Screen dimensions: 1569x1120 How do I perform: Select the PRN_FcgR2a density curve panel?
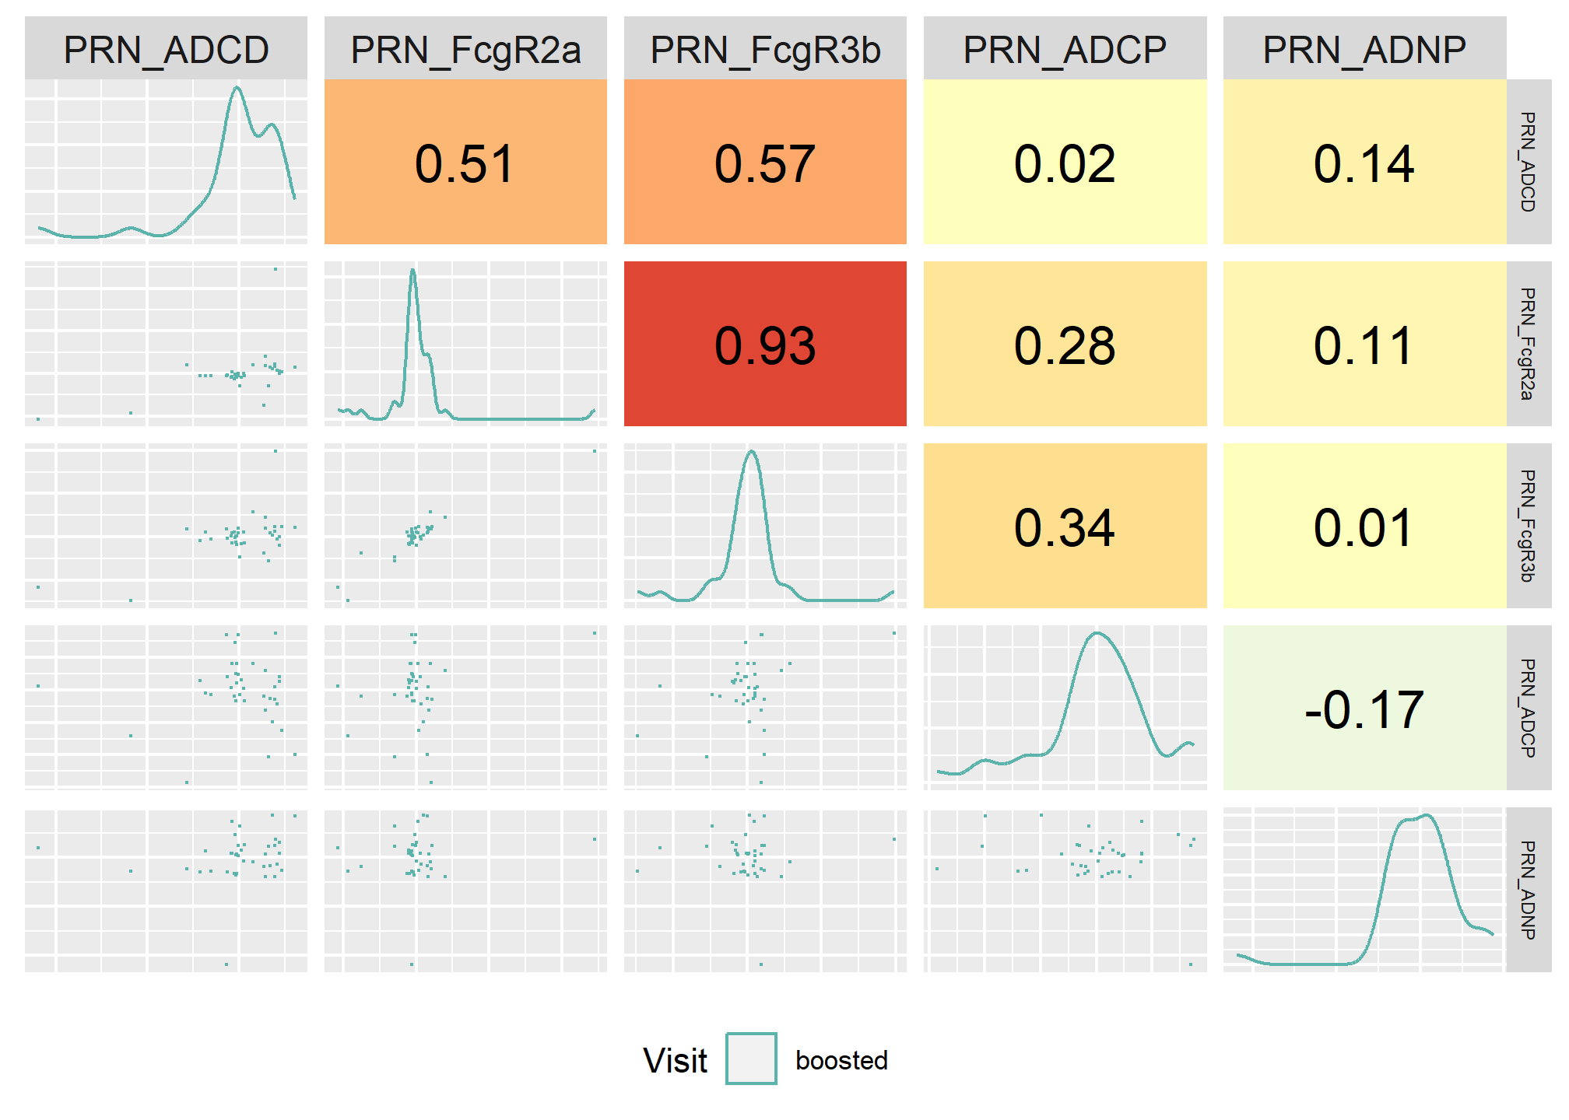(x=465, y=344)
